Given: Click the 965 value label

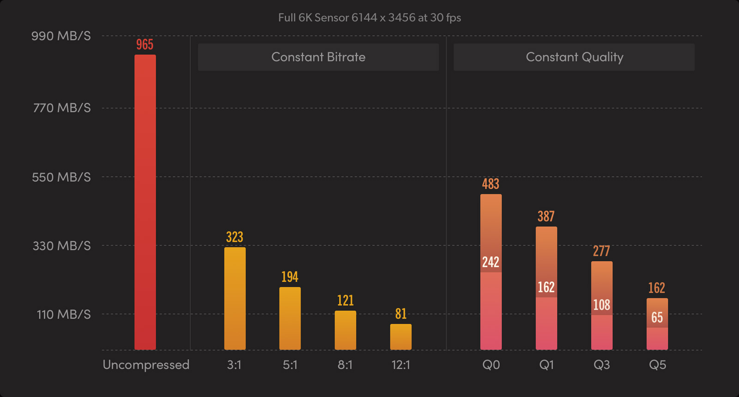Looking at the screenshot, I should [x=145, y=45].
